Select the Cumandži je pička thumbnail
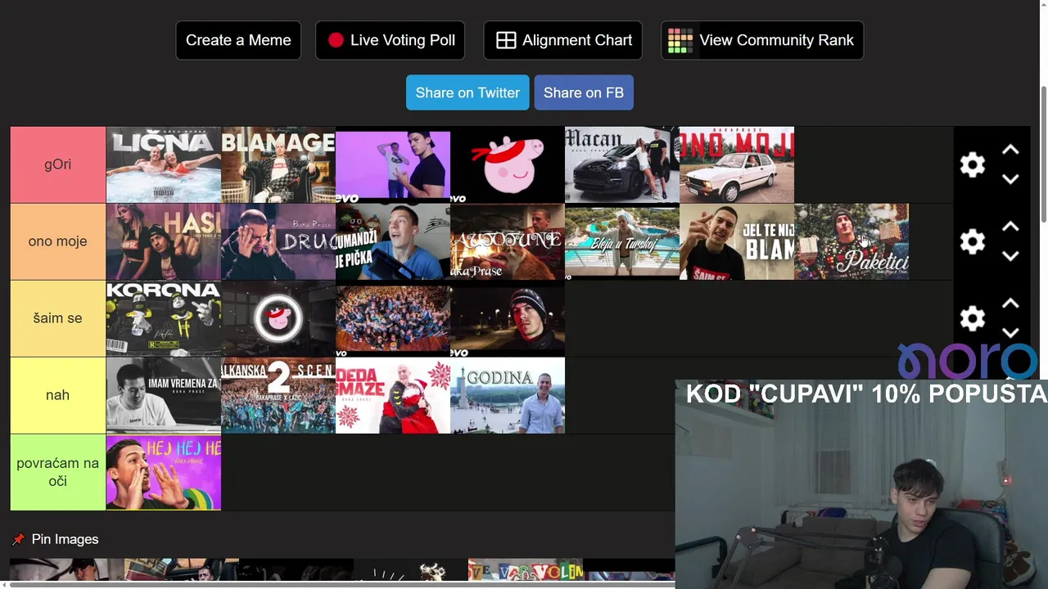This screenshot has height=589, width=1048. (393, 241)
